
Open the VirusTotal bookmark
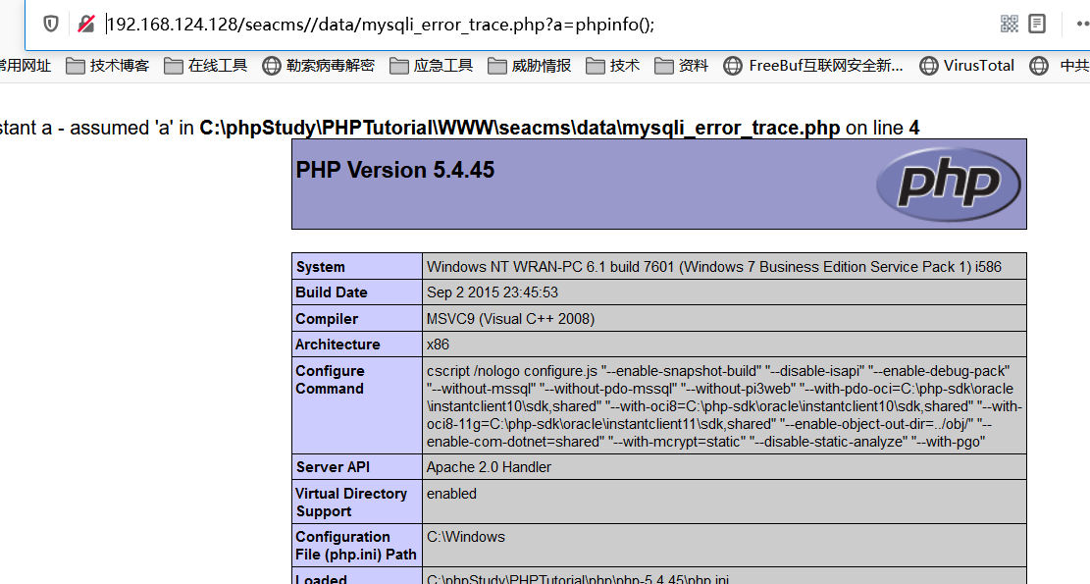click(x=966, y=66)
